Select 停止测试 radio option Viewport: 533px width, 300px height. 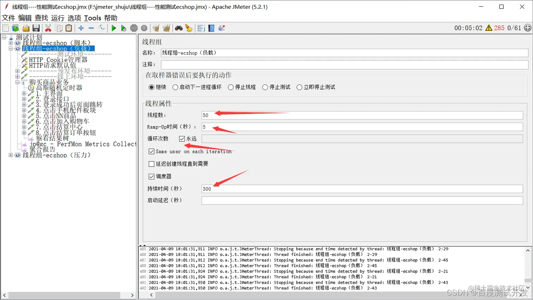click(x=265, y=87)
